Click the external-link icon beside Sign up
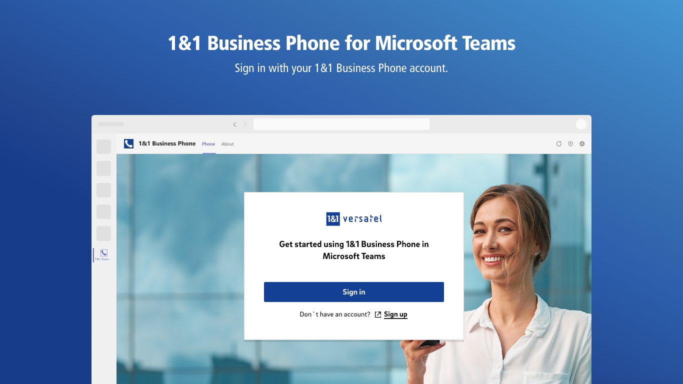 [378, 314]
